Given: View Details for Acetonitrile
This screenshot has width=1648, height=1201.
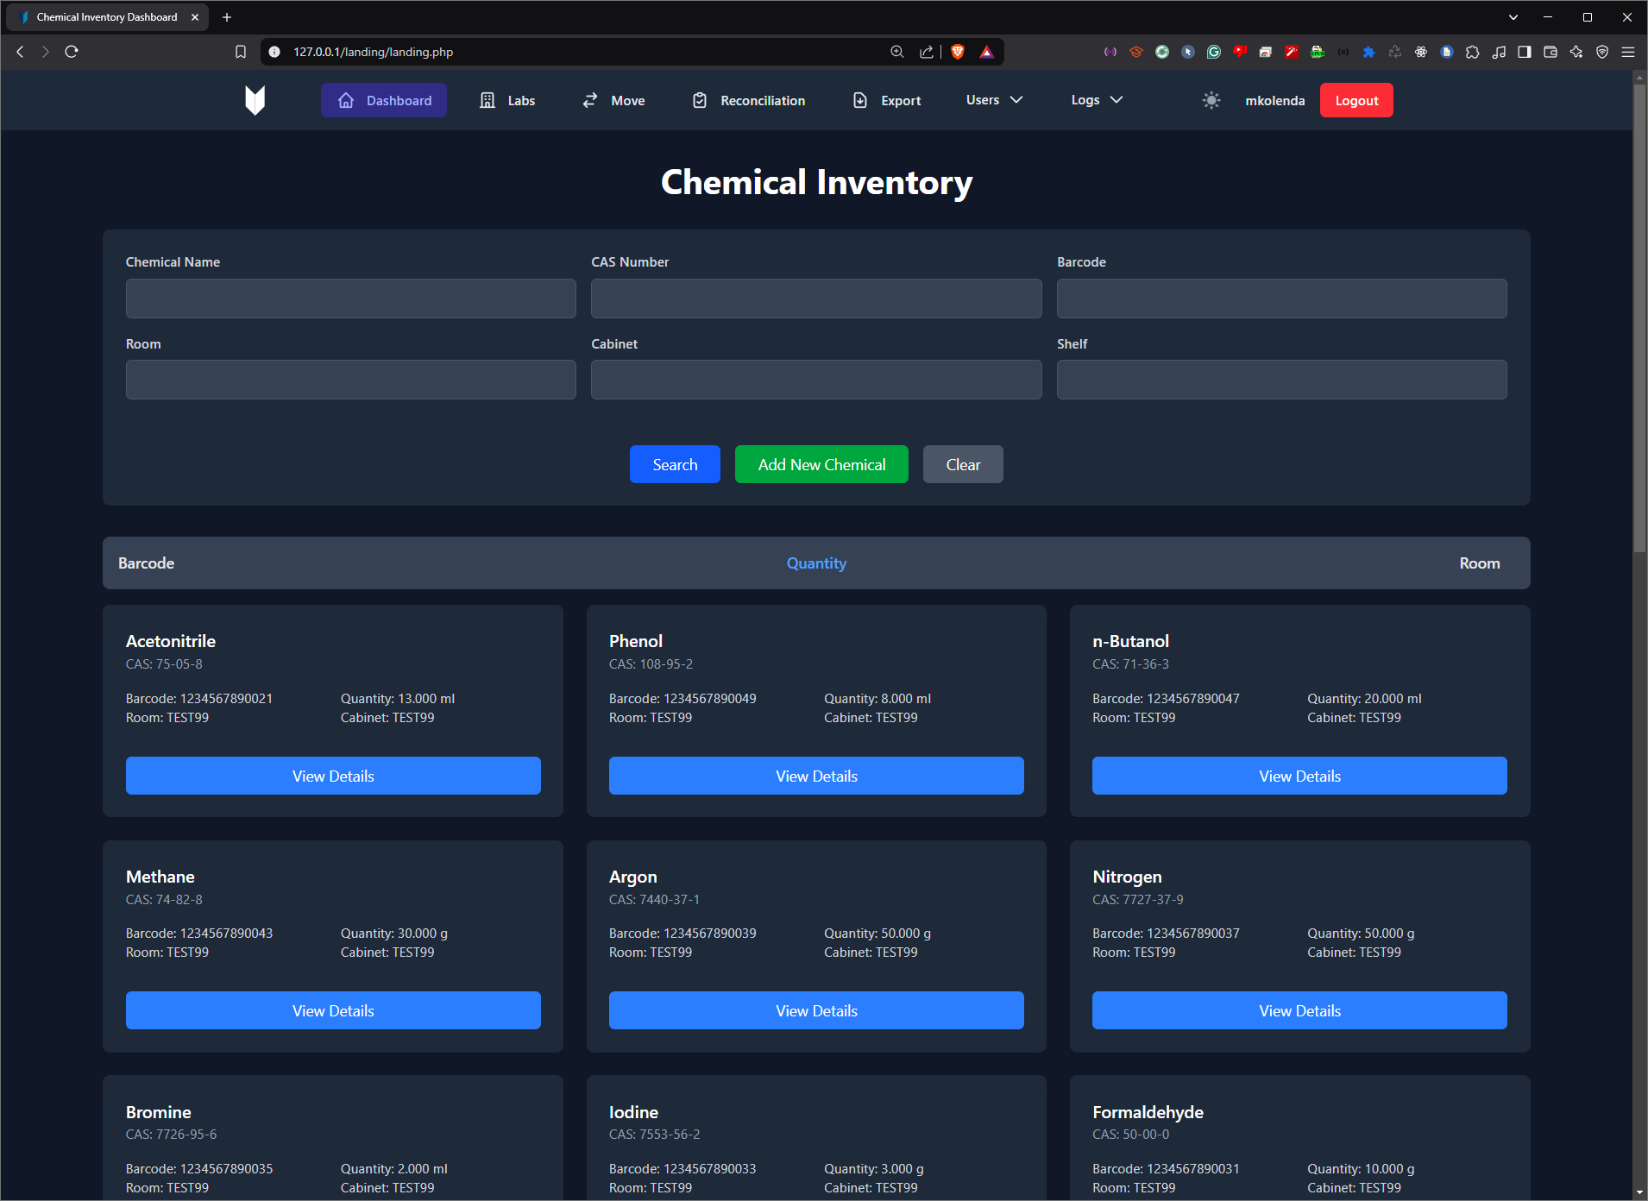Looking at the screenshot, I should (333, 776).
